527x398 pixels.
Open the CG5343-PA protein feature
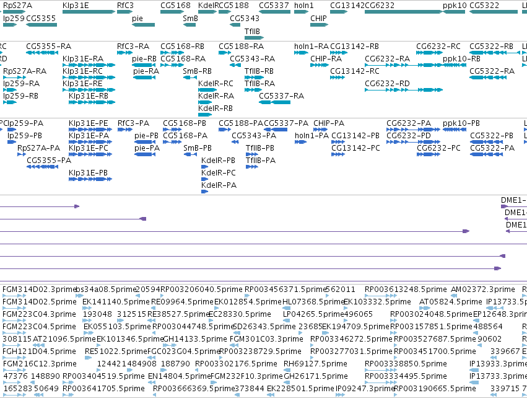(x=235, y=142)
